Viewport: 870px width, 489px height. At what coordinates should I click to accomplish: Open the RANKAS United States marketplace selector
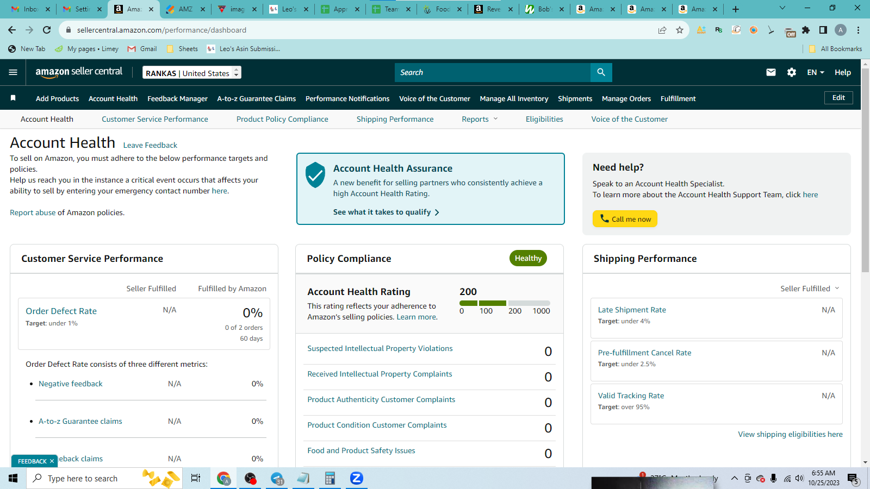point(192,72)
